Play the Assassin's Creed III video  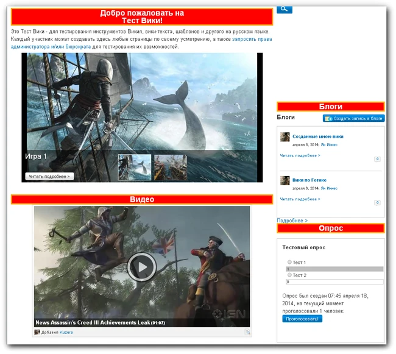142,267
